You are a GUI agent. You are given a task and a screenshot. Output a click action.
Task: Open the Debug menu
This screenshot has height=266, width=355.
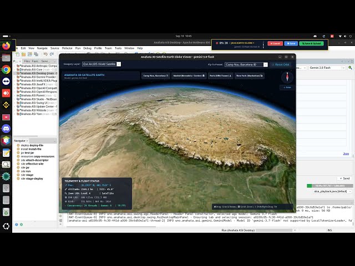tap(87, 48)
